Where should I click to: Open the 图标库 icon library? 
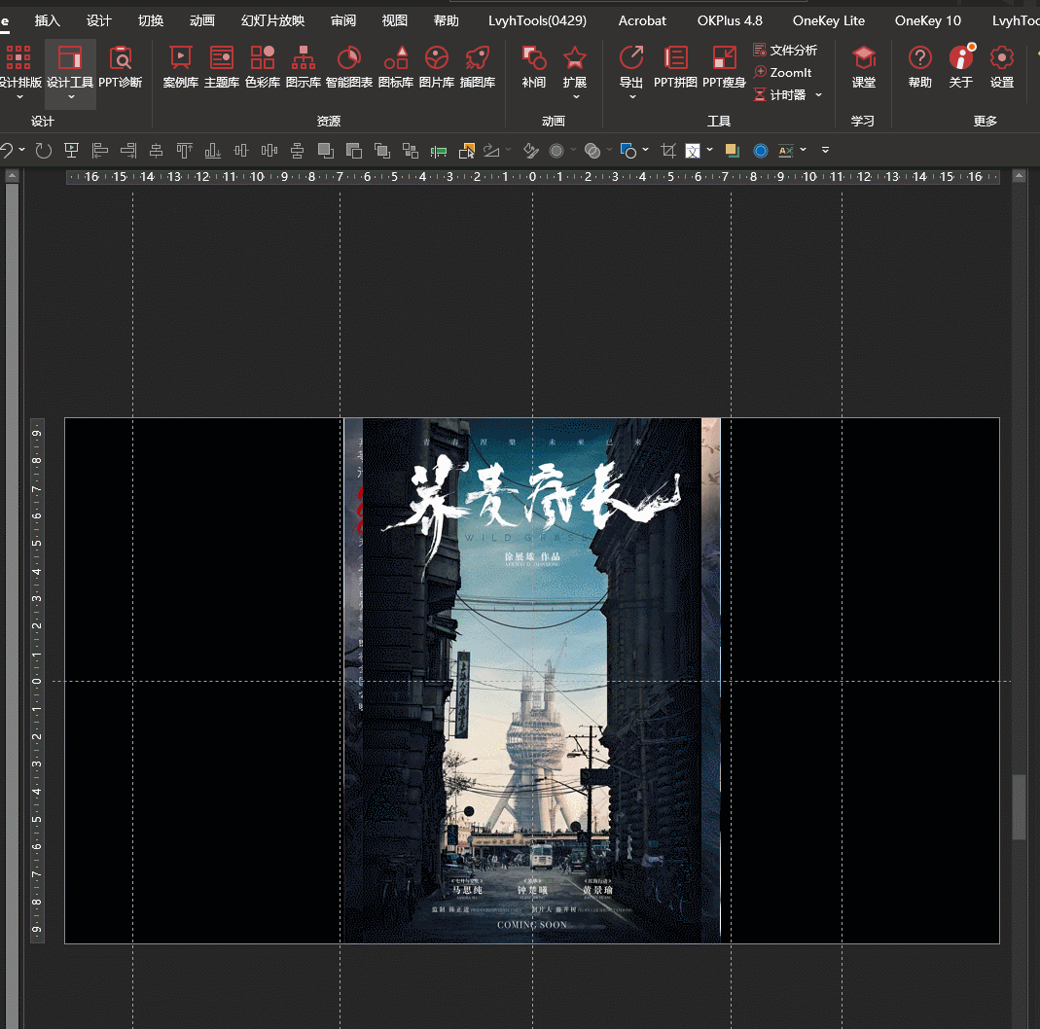pos(396,66)
